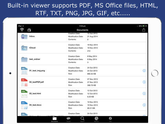Show info for 01_test_img.png
This screenshot has width=165, height=124.
(x=144, y=71)
